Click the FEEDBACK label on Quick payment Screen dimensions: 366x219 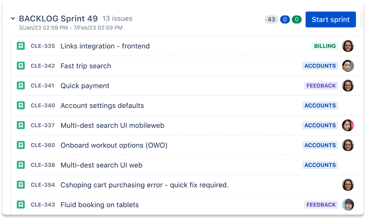point(321,86)
